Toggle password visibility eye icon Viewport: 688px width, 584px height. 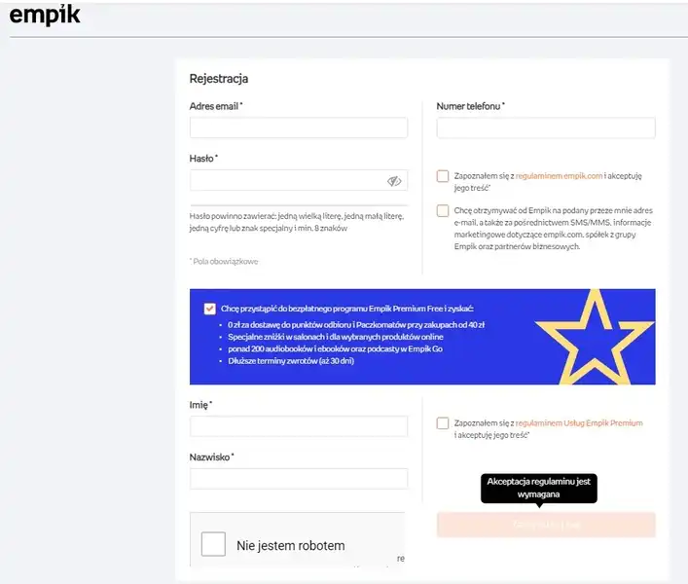[x=394, y=181]
